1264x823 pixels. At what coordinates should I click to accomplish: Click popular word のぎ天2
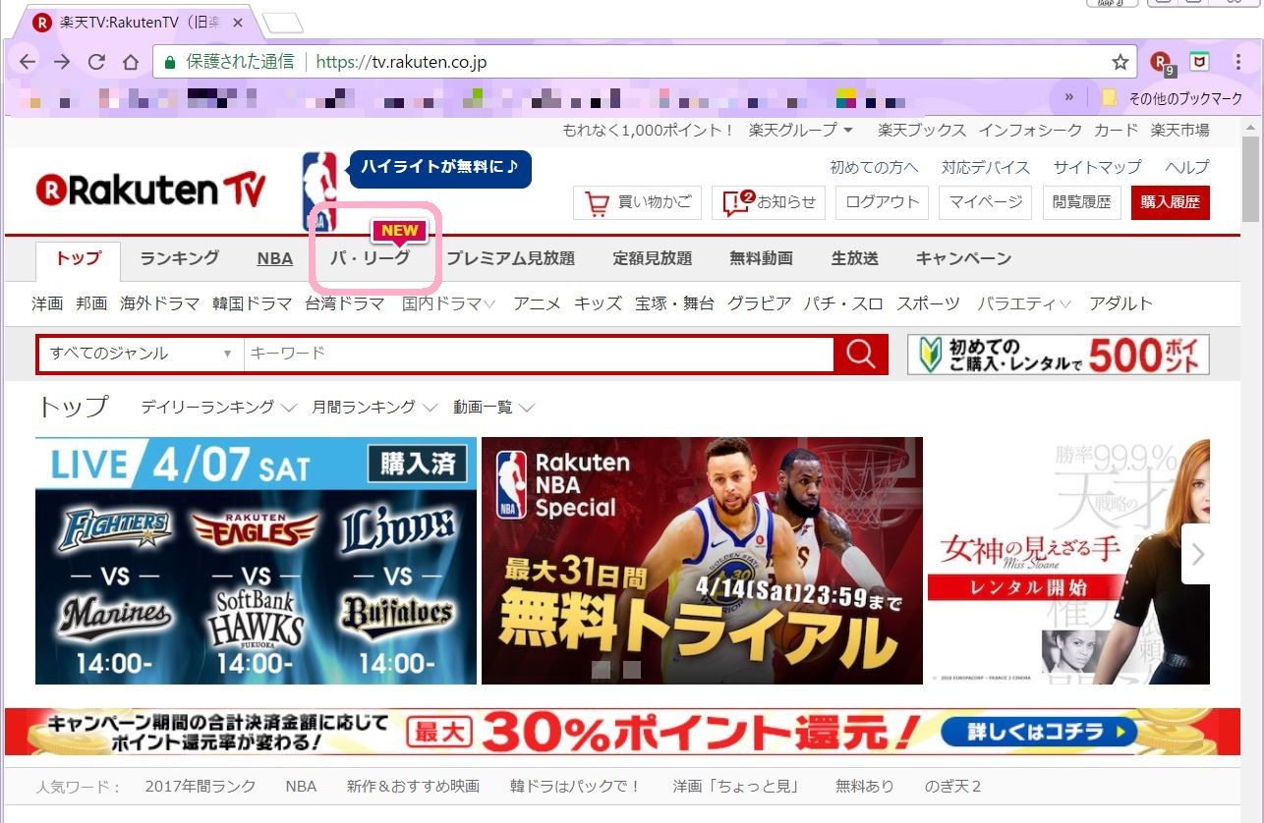[952, 786]
